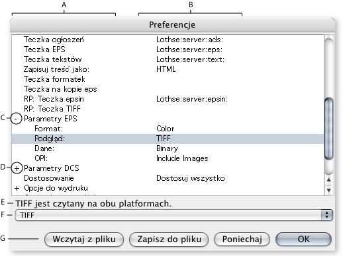The image size is (343, 256).
Task: Click the Binary data value
Action: [167, 148]
